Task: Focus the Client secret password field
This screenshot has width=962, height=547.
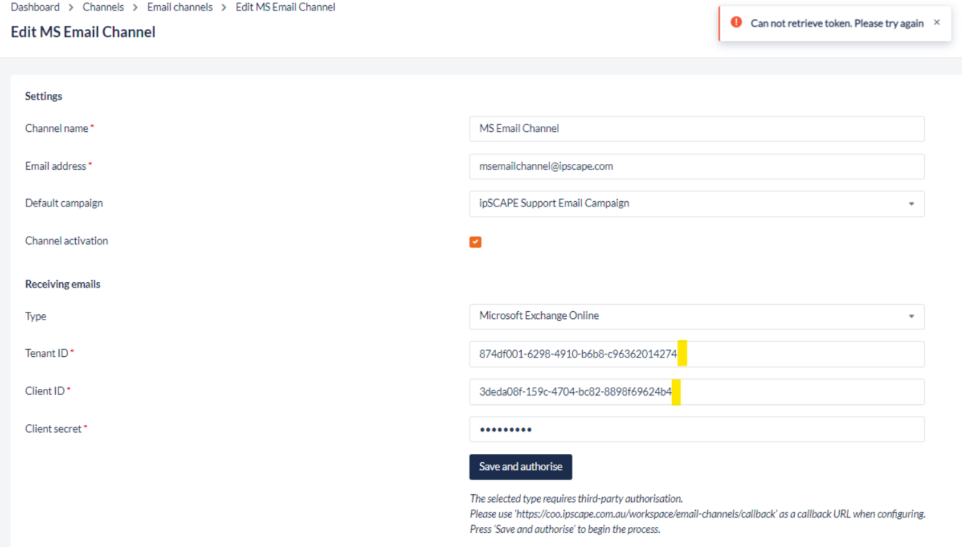Action: [697, 429]
